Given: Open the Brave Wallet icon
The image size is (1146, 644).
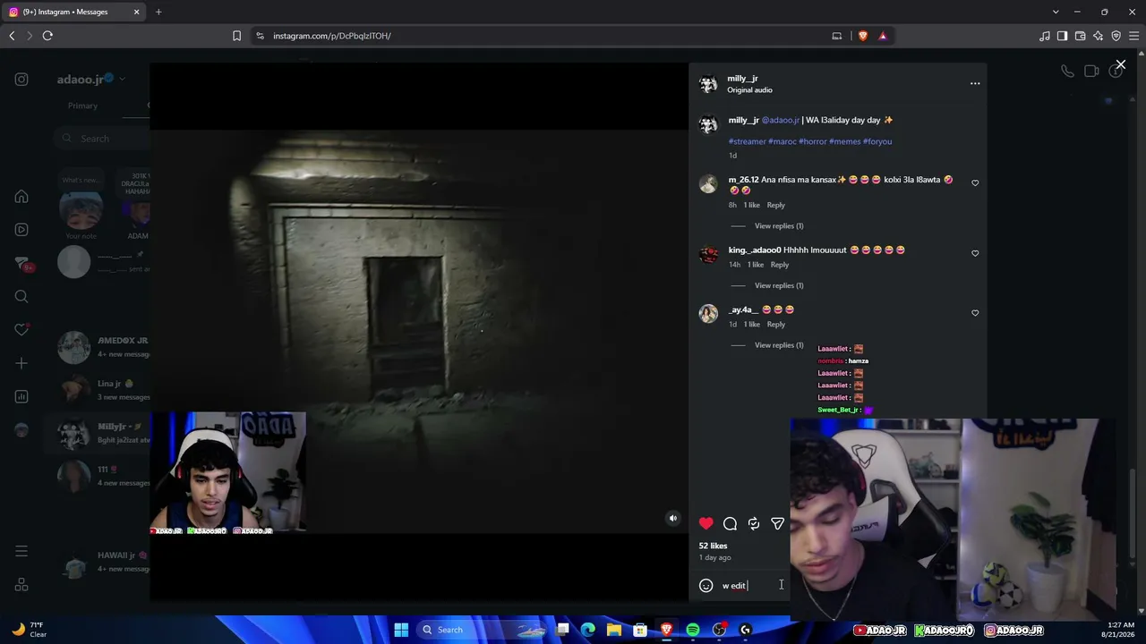Looking at the screenshot, I should pos(1080,36).
